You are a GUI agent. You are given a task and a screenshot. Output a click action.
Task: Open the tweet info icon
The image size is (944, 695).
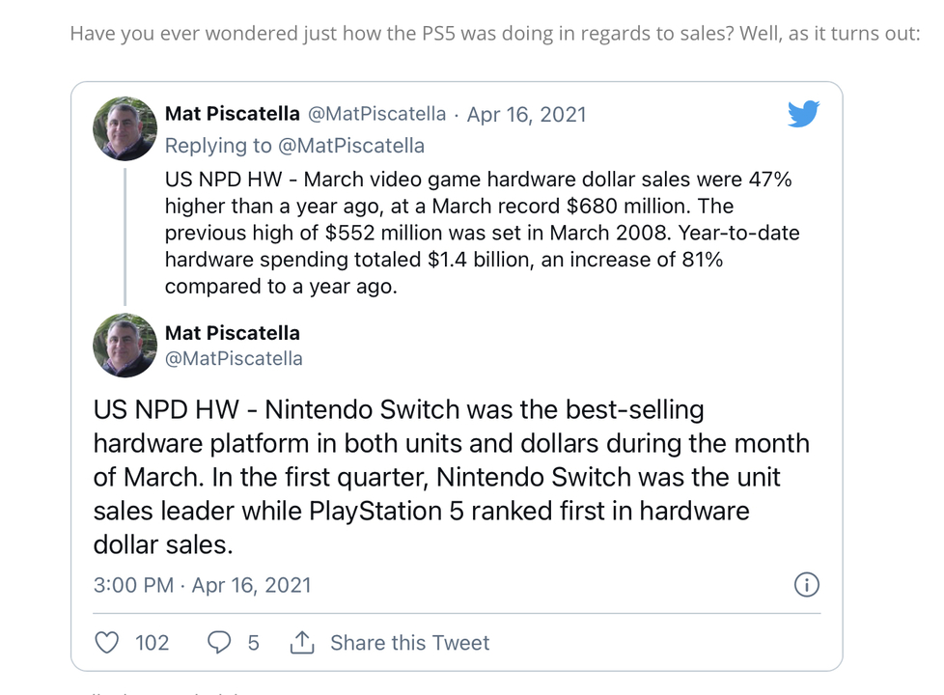click(x=806, y=584)
